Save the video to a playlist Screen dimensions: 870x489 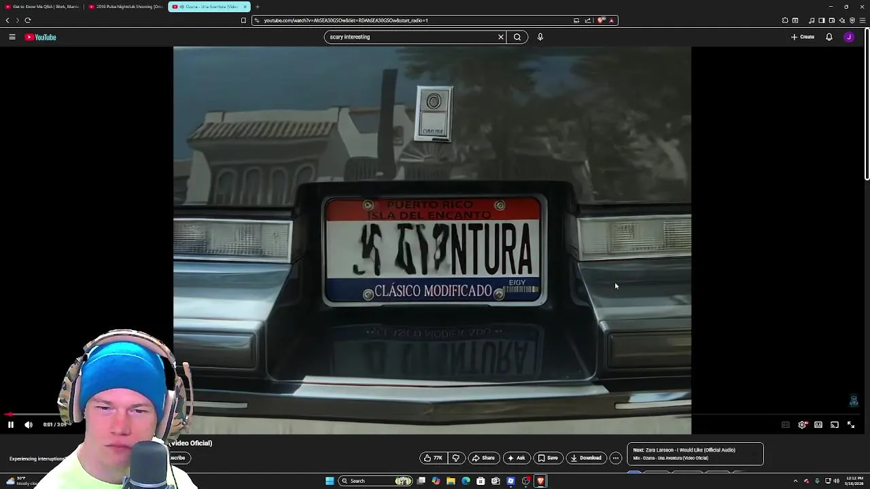tap(548, 458)
